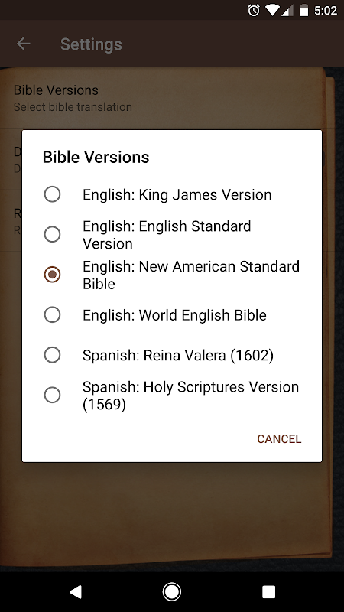Tap the Android back navigation triangle

click(x=75, y=591)
